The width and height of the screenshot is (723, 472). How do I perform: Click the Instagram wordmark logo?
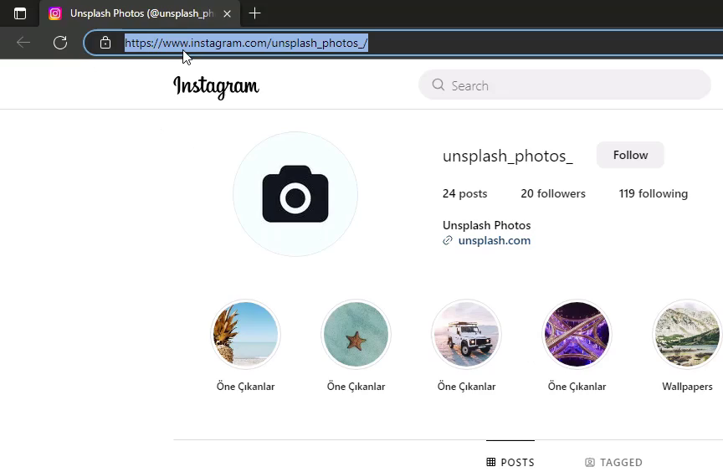click(x=216, y=87)
